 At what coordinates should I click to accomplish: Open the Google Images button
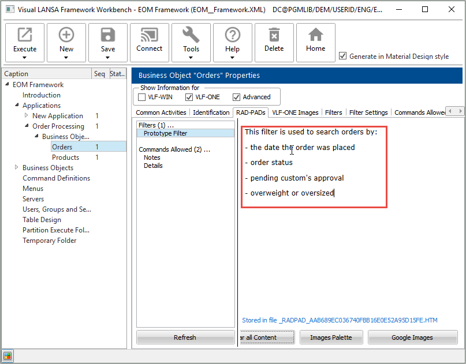[x=412, y=337]
